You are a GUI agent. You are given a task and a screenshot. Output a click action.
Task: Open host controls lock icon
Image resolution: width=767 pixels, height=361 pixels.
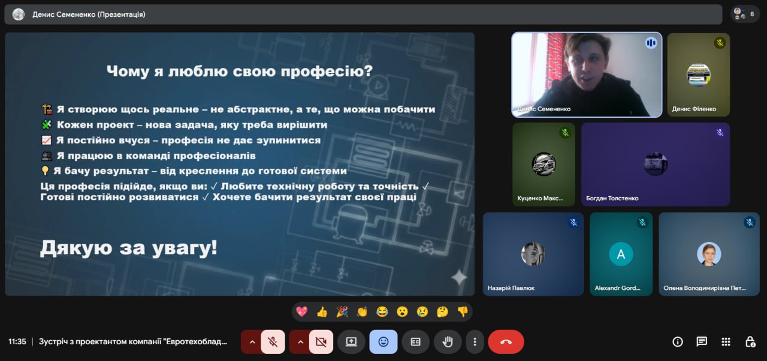pyautogui.click(x=750, y=342)
